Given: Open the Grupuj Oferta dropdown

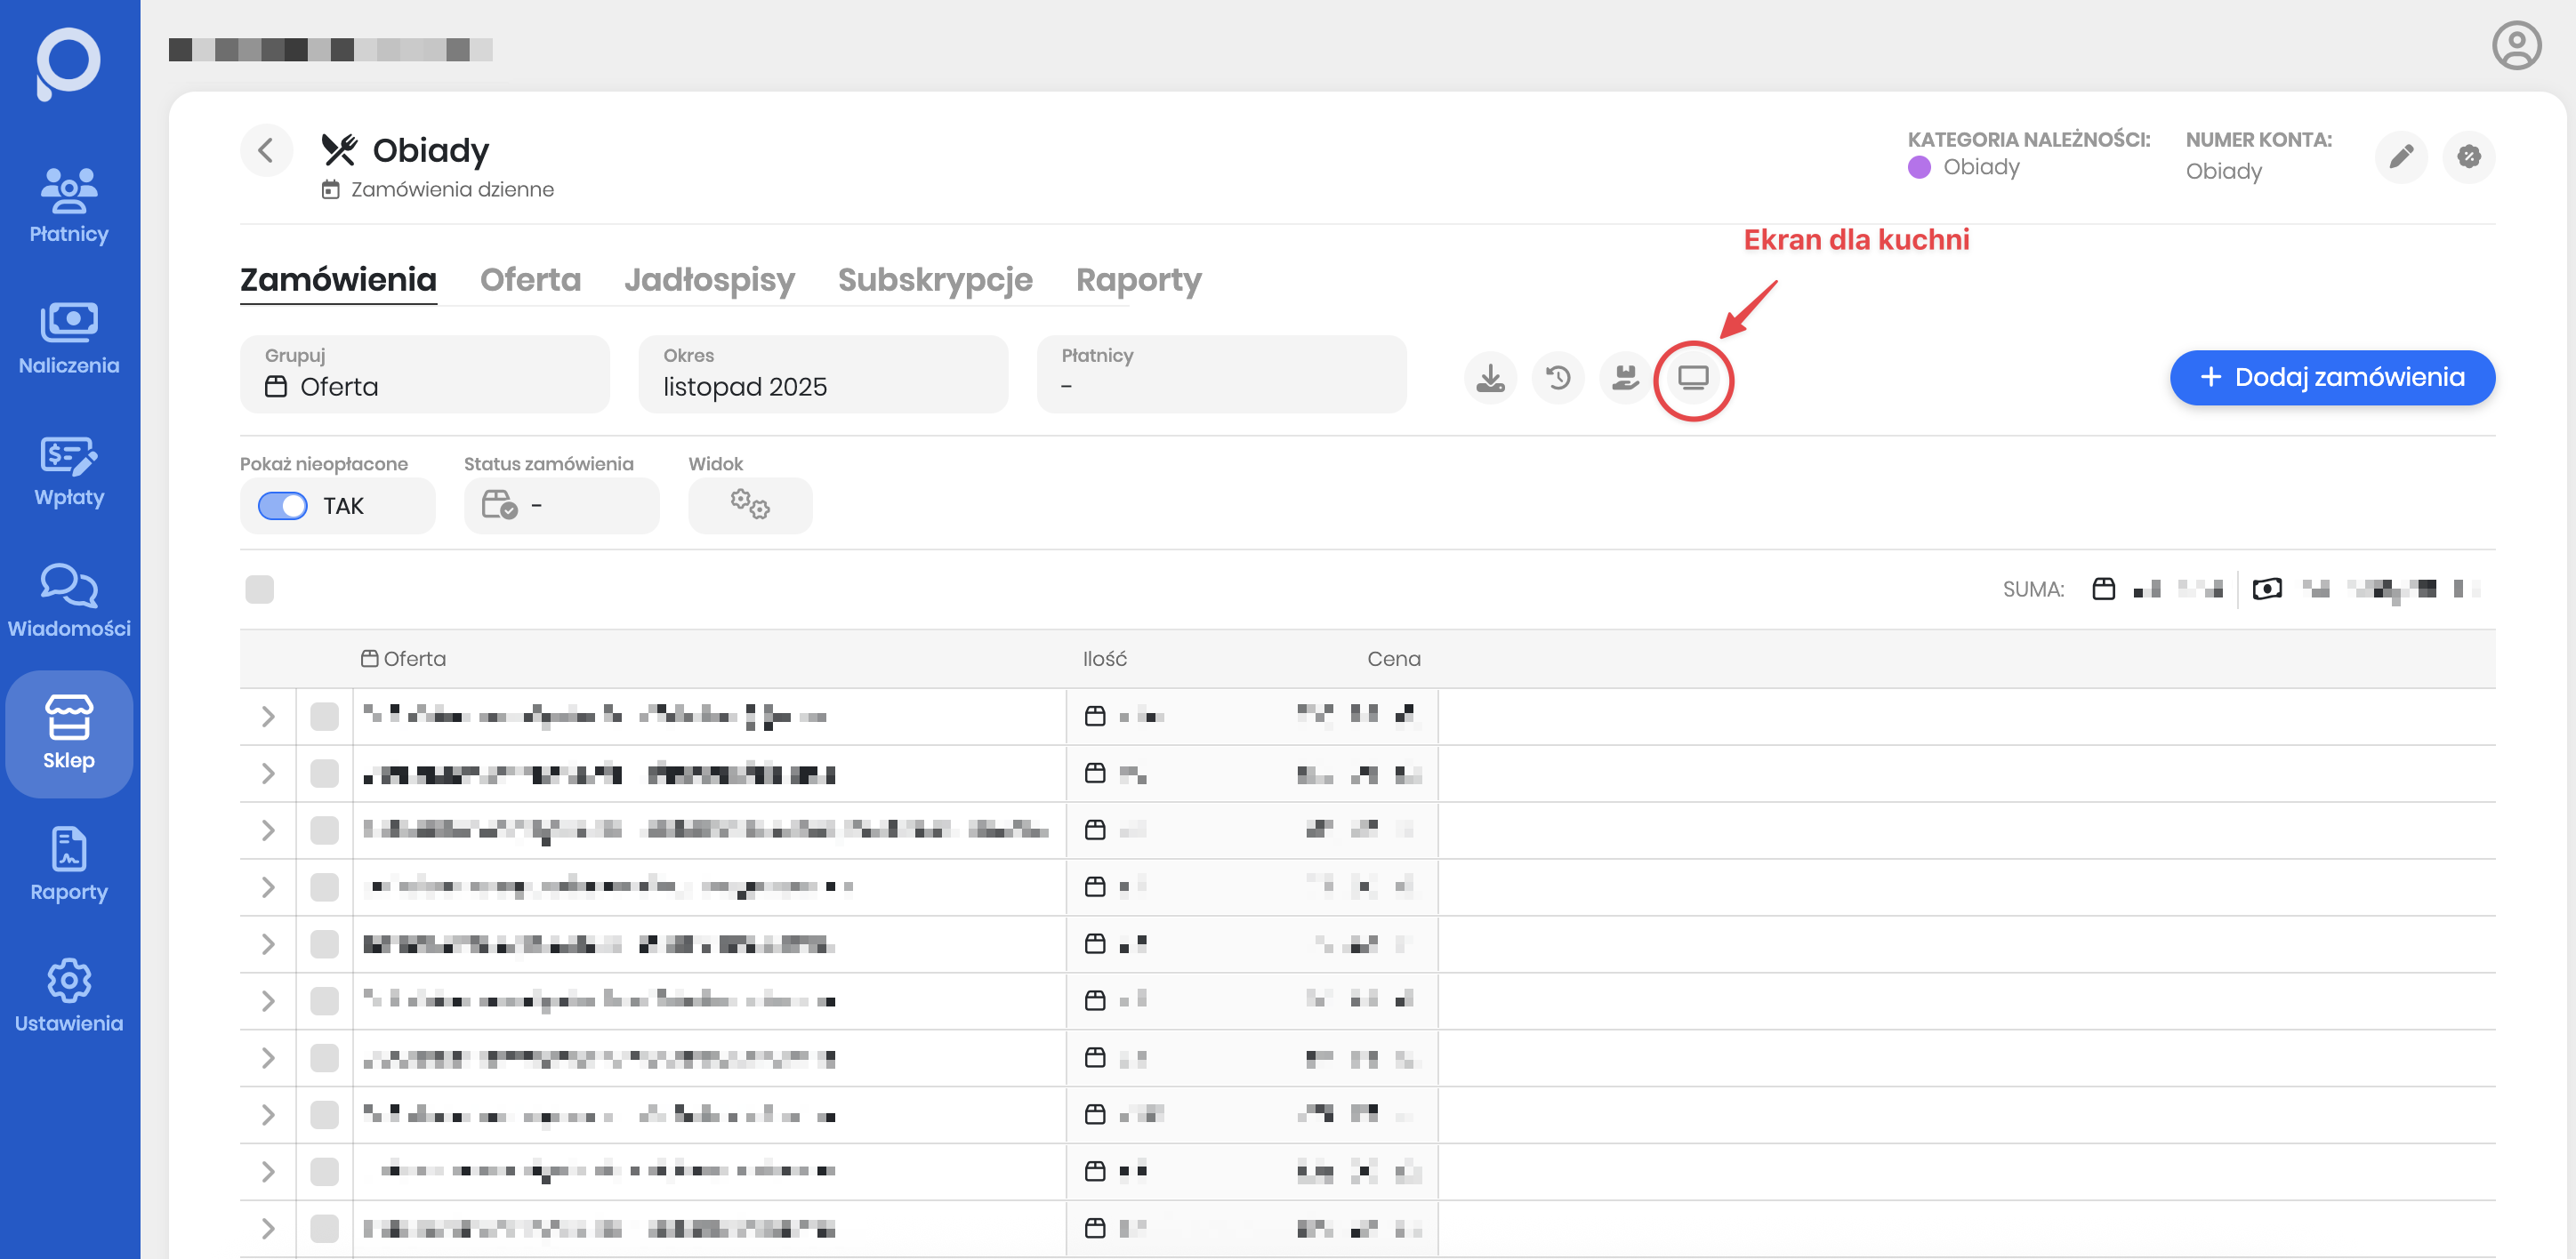Looking at the screenshot, I should [424, 374].
